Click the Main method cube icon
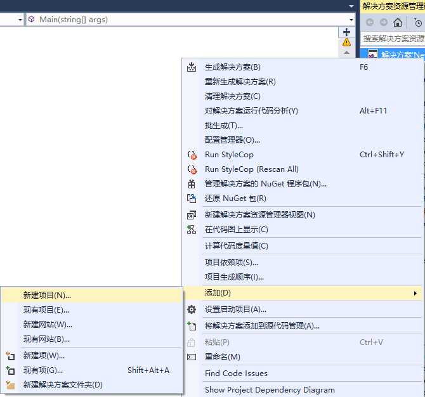 click(32, 19)
